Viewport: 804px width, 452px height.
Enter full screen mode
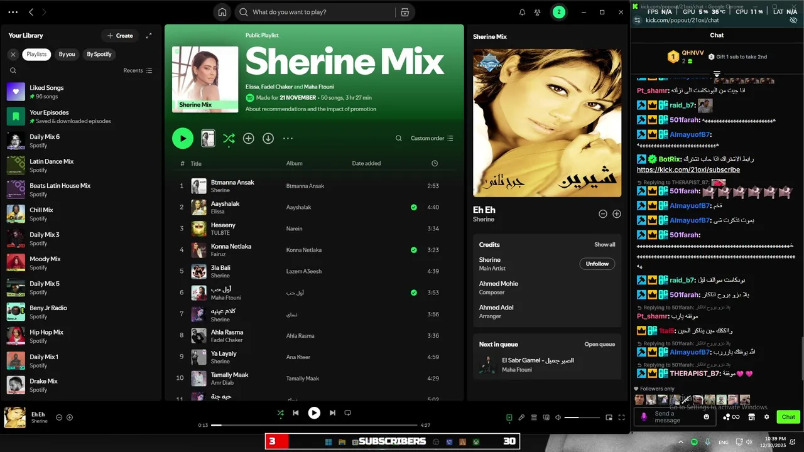621,417
